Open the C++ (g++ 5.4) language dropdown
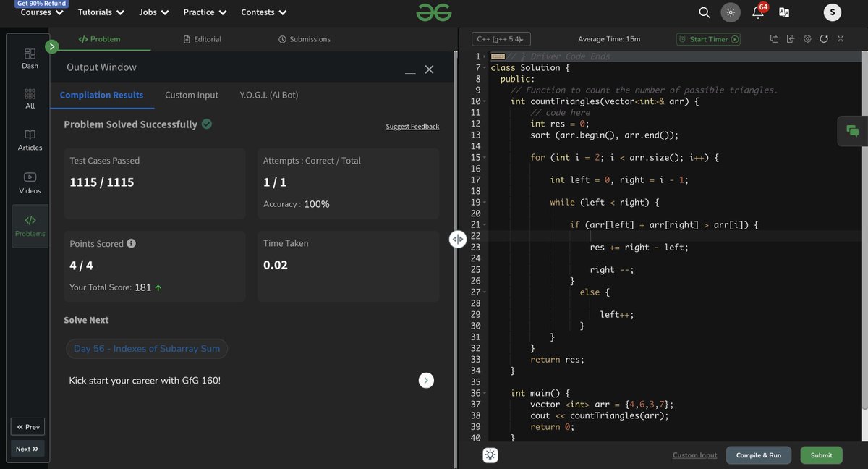The image size is (868, 469). pyautogui.click(x=501, y=39)
